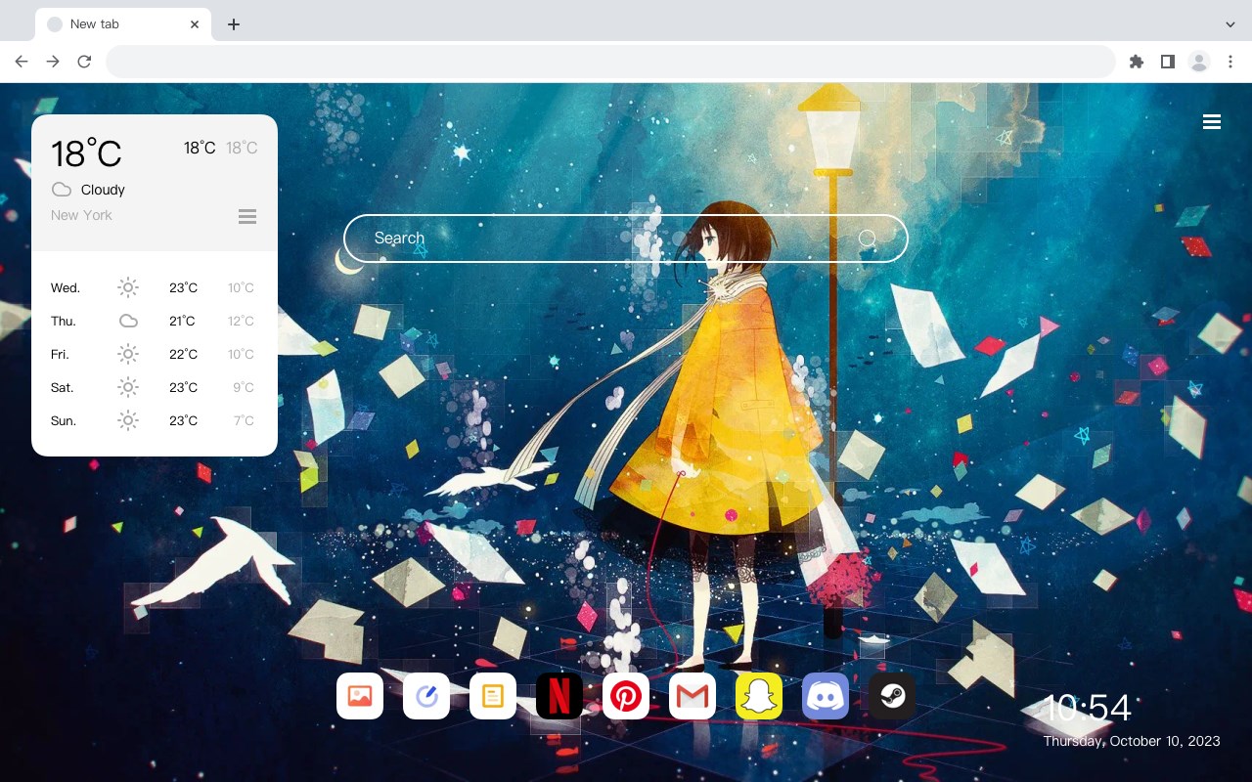Reload the current page
1252x782 pixels.
[84, 62]
